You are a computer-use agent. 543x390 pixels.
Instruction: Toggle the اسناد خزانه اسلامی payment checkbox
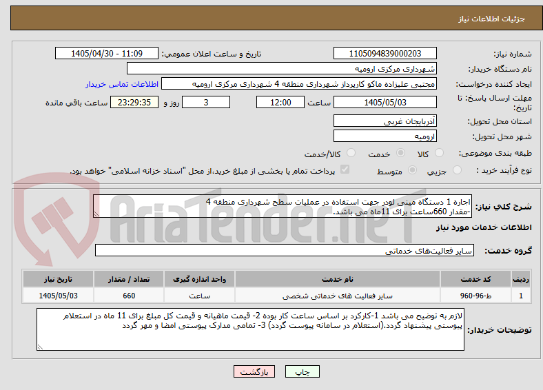click(x=345, y=170)
